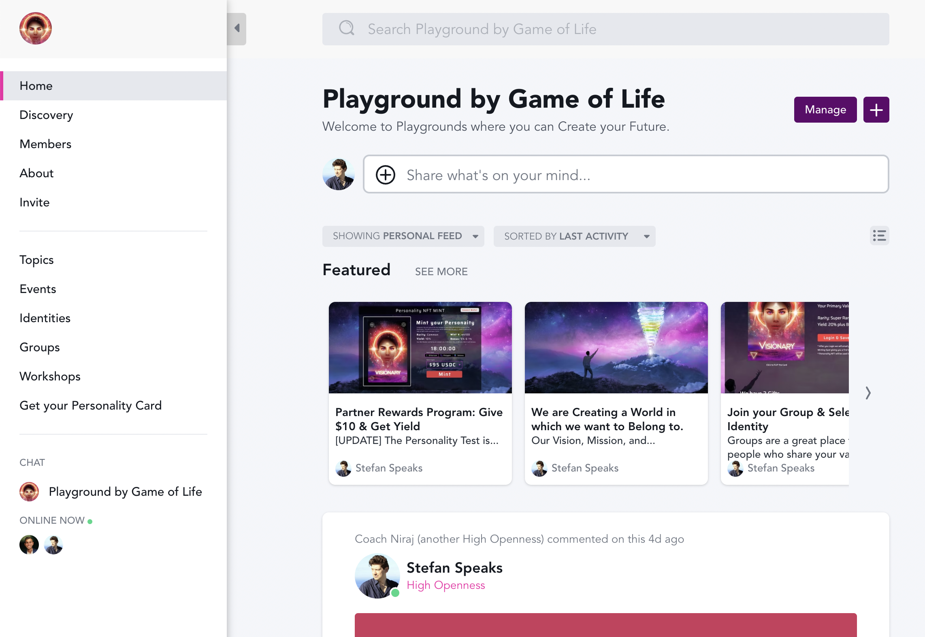
Task: Click Stefan Speaks name in feed post
Action: pos(454,567)
